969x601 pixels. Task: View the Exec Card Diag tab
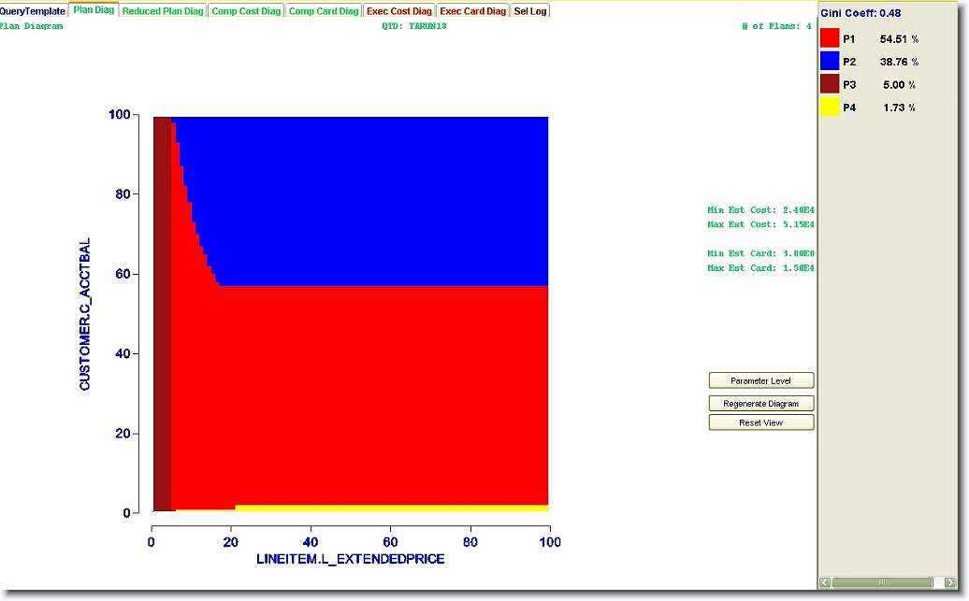pyautogui.click(x=472, y=11)
